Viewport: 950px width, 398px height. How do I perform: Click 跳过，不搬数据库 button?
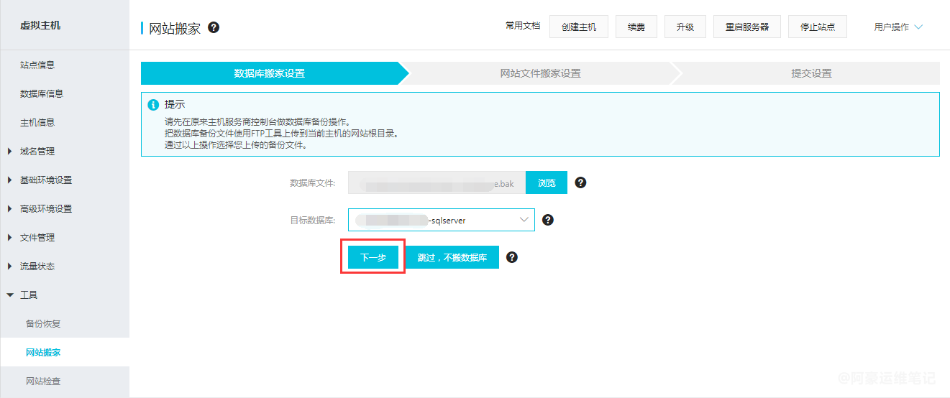452,257
